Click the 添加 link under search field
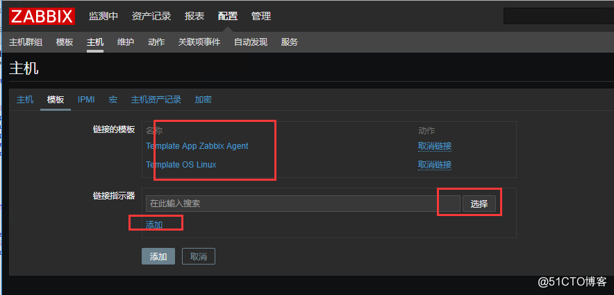 click(x=154, y=225)
